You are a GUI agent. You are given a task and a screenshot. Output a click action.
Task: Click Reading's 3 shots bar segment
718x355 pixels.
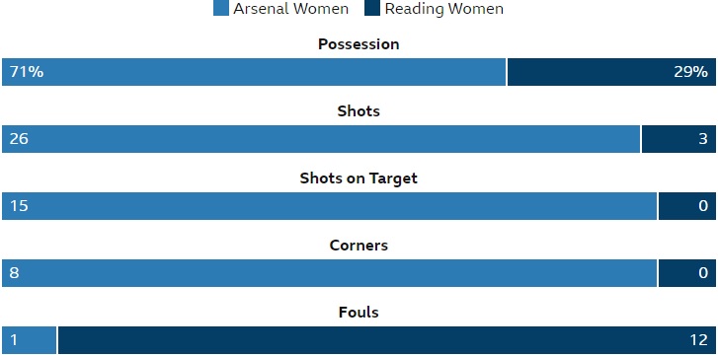click(678, 139)
